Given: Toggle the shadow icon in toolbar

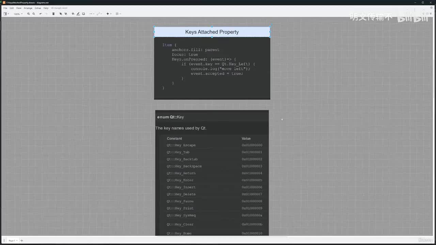Looking at the screenshot, I should [x=83, y=14].
